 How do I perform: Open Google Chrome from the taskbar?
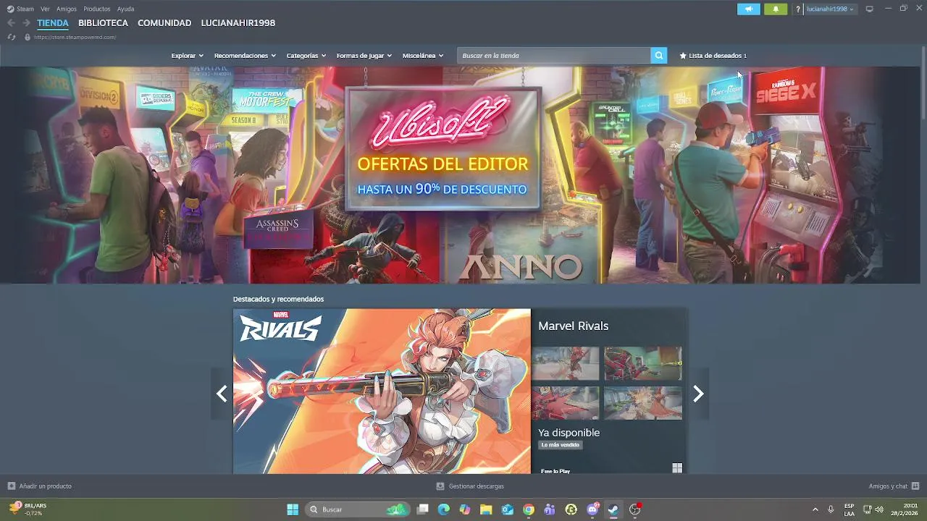[x=529, y=509]
